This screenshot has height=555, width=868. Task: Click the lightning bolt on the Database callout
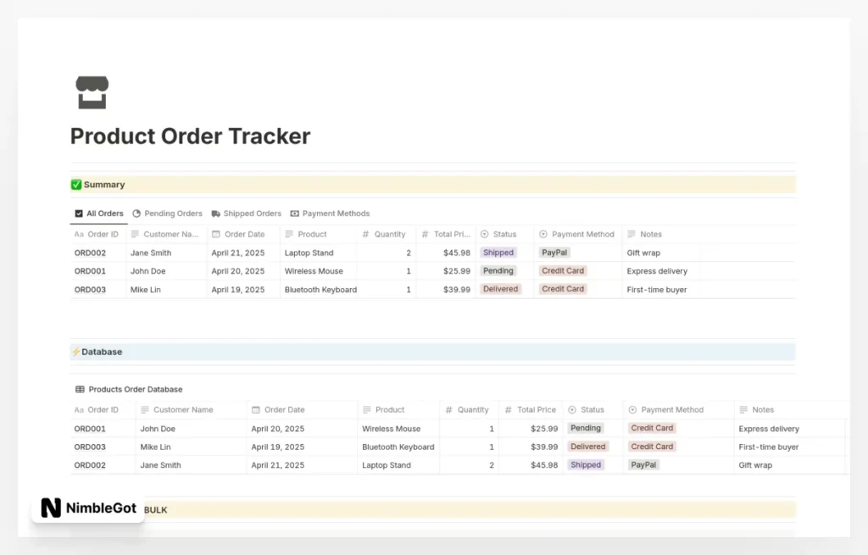77,352
